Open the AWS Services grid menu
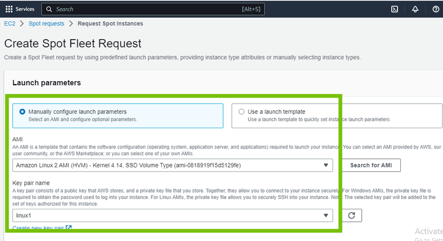443x241 pixels. click(9, 9)
